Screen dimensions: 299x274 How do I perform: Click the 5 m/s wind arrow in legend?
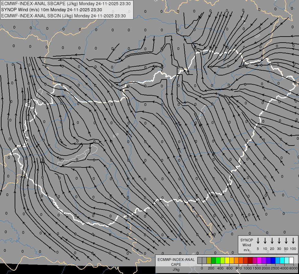pos(258,241)
